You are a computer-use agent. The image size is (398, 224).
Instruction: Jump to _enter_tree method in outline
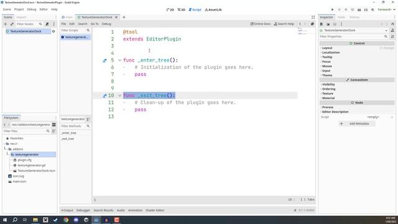(x=69, y=133)
